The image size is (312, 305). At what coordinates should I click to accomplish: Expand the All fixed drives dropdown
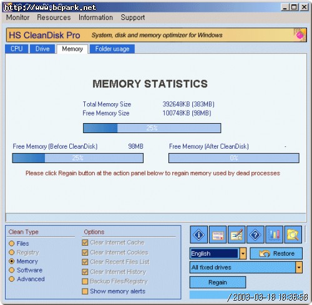(299, 267)
